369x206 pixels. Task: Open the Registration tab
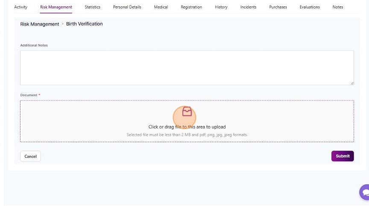[191, 7]
